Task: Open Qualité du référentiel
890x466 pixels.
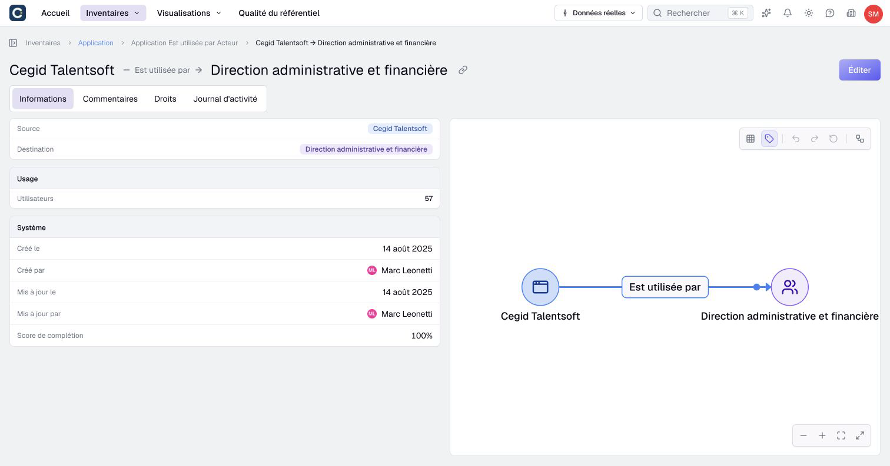Action: 279,13
